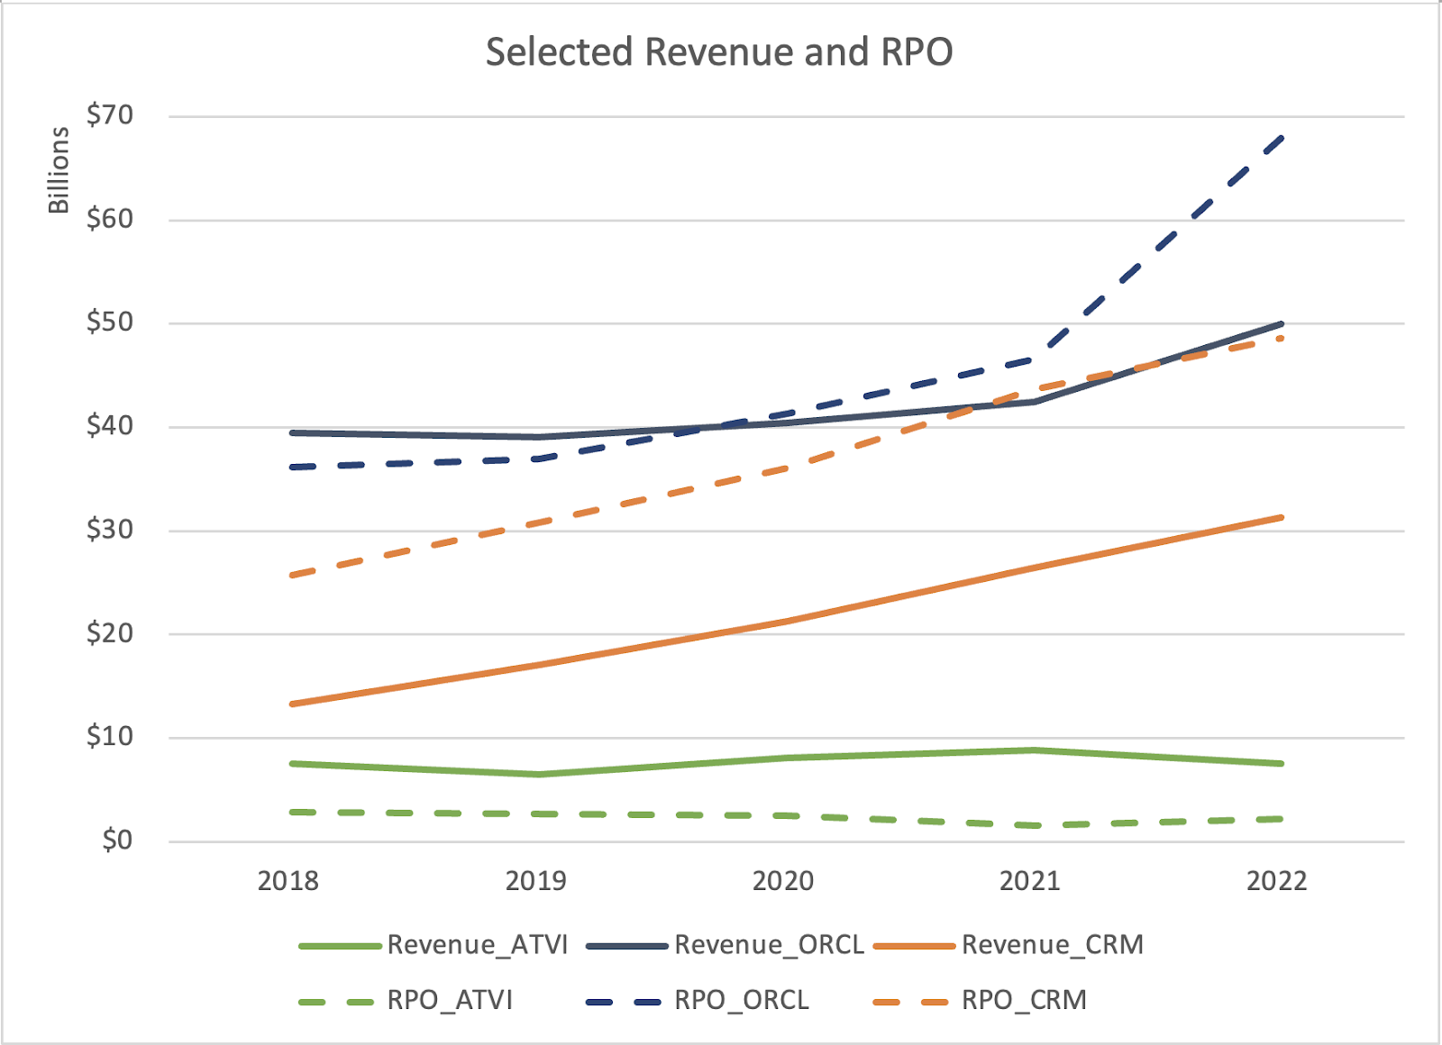
Task: Click the chart title 'Selected Revenue and RPO'
Action: (719, 52)
